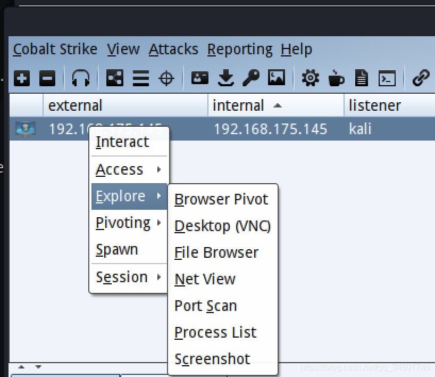Sort by the listener column header
The width and height of the screenshot is (435, 377).
coord(389,105)
